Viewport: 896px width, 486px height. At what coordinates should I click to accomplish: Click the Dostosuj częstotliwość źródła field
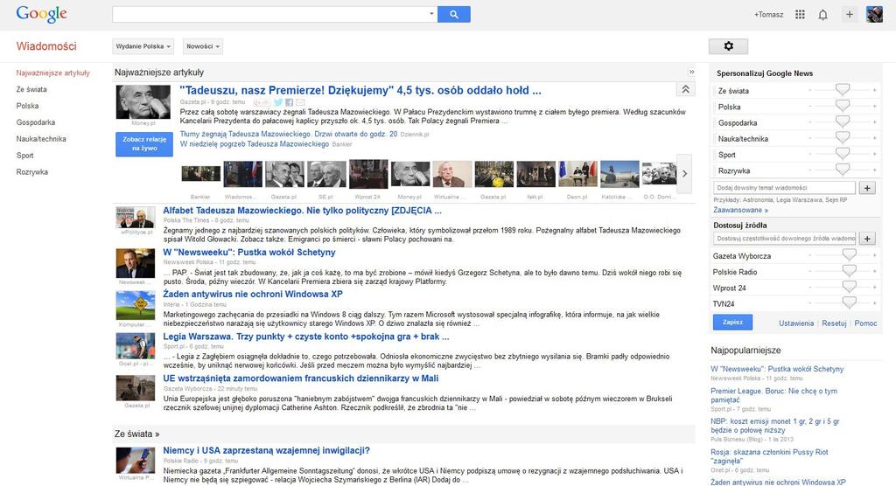coord(784,239)
